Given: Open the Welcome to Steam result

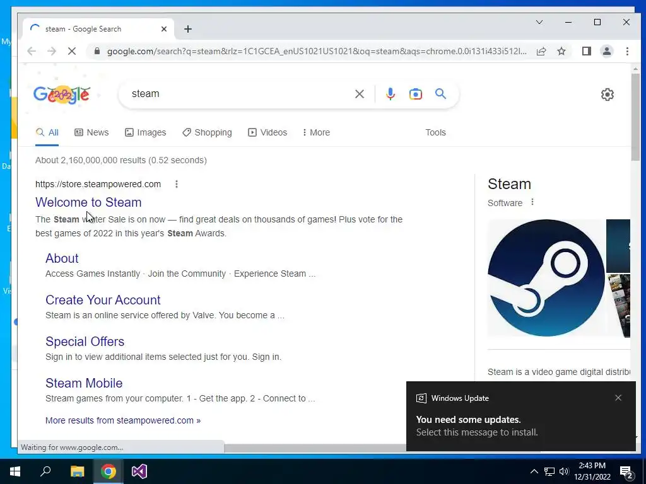Looking at the screenshot, I should click(x=88, y=202).
